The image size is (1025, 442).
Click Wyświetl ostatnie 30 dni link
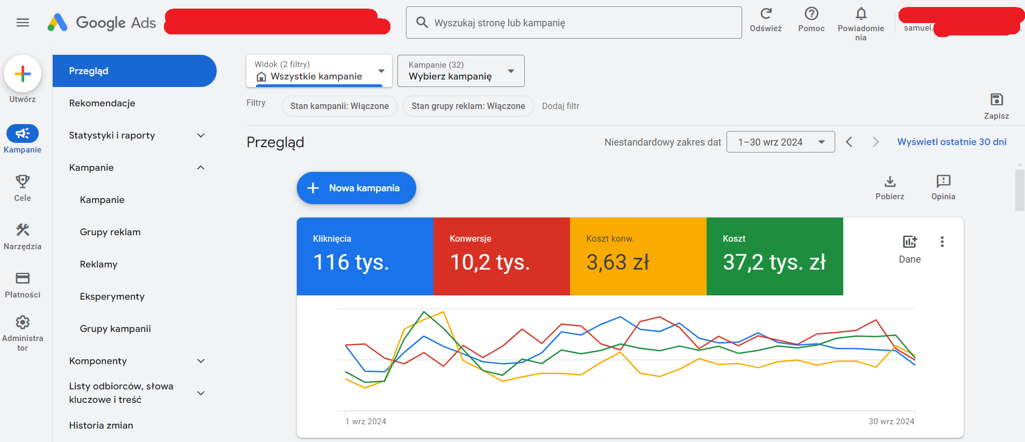coord(952,142)
